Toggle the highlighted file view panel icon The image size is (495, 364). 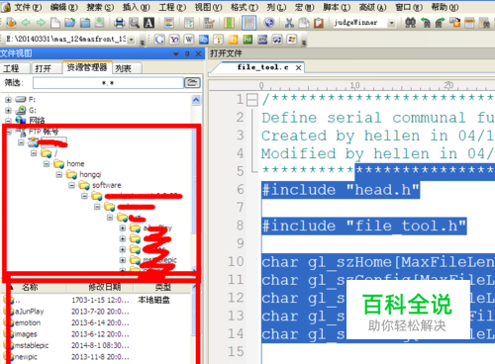point(248,23)
